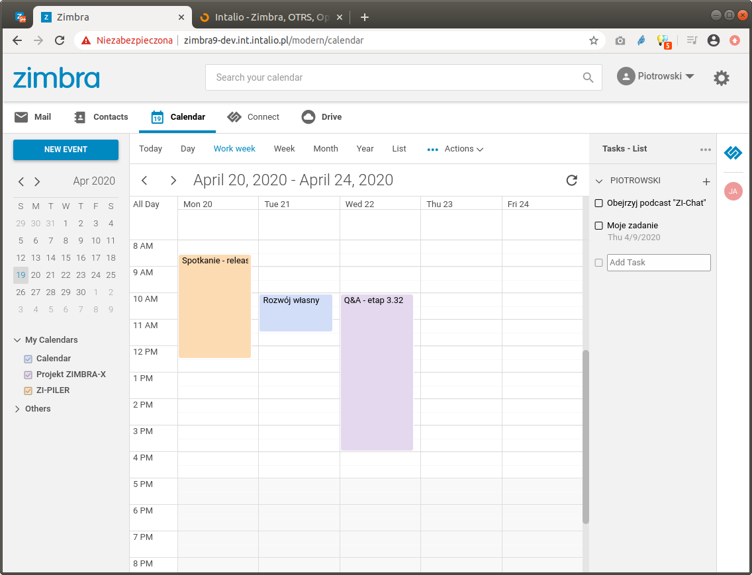
Task: Open the Q&A - etap 3.32 event
Action: click(x=377, y=372)
